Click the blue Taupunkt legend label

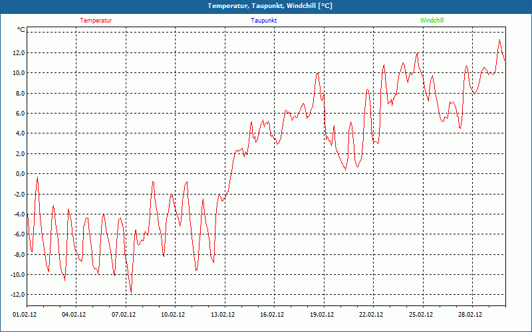(x=263, y=21)
